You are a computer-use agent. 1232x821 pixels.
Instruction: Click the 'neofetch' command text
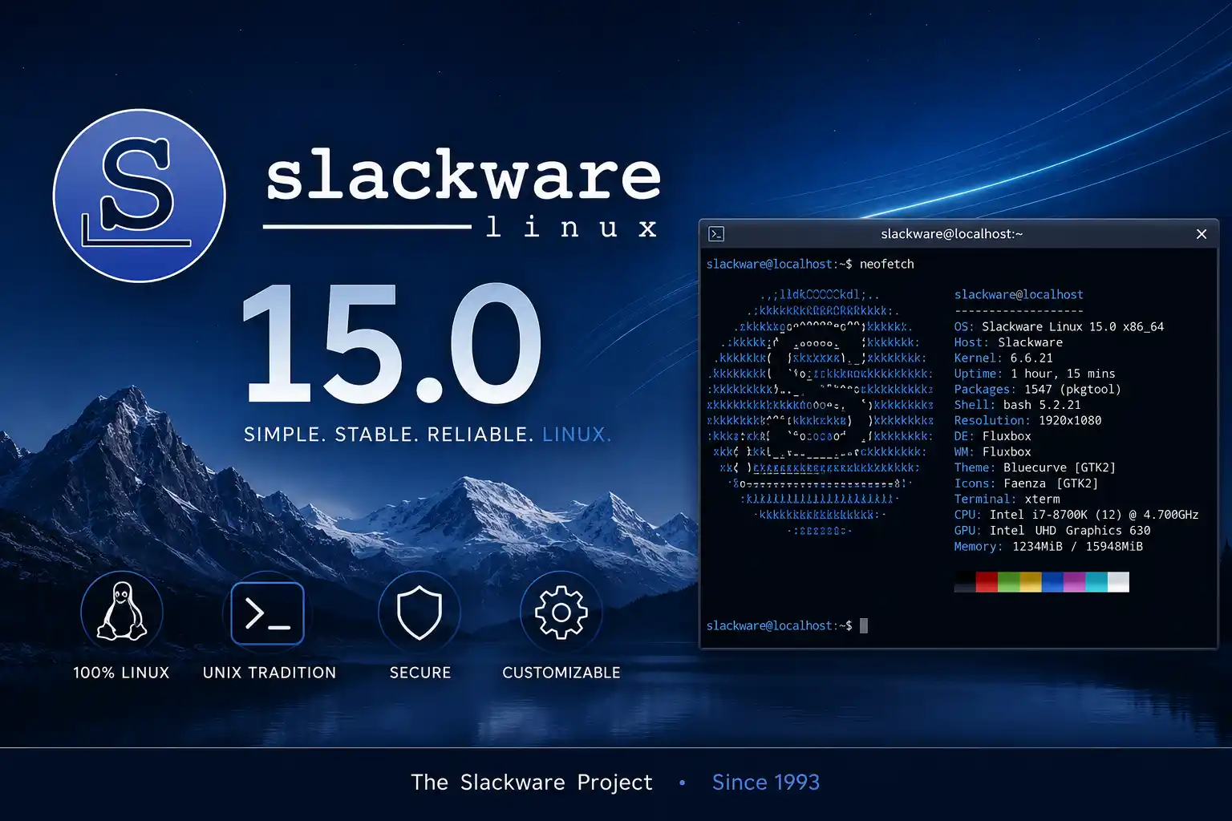click(886, 264)
